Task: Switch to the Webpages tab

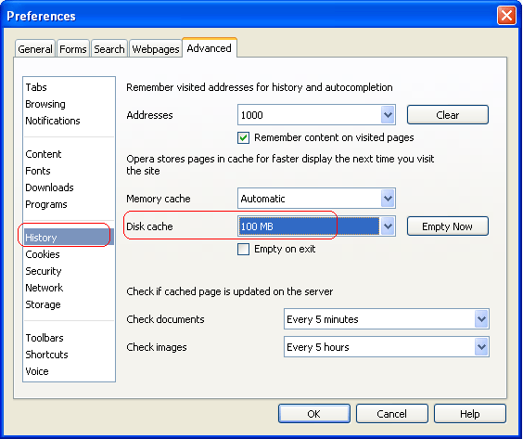Action: (156, 49)
